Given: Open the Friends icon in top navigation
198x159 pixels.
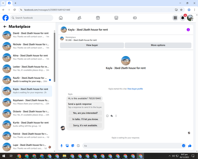Looking at the screenshot, I should [79, 18].
